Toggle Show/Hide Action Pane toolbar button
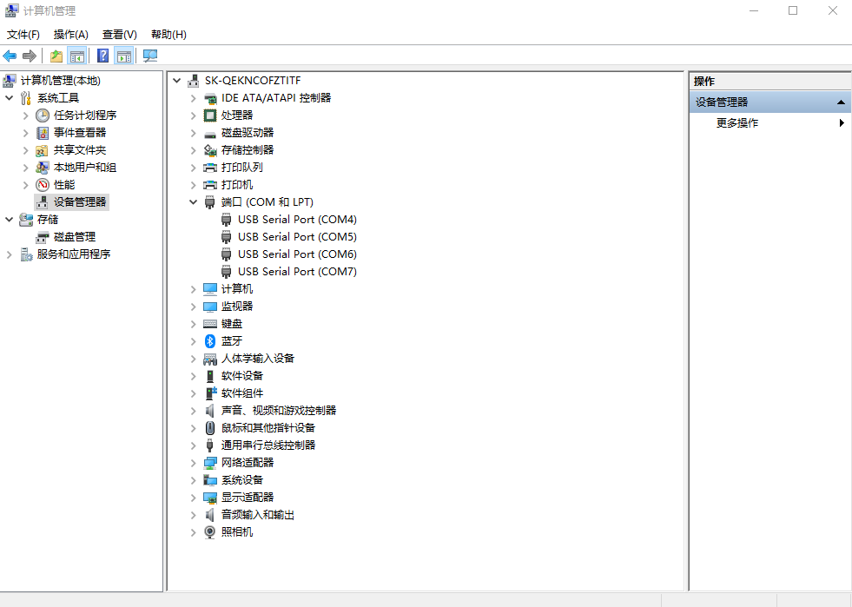The image size is (852, 607). 124,56
